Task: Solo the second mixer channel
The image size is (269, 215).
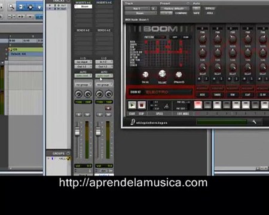Action: tap(100, 115)
